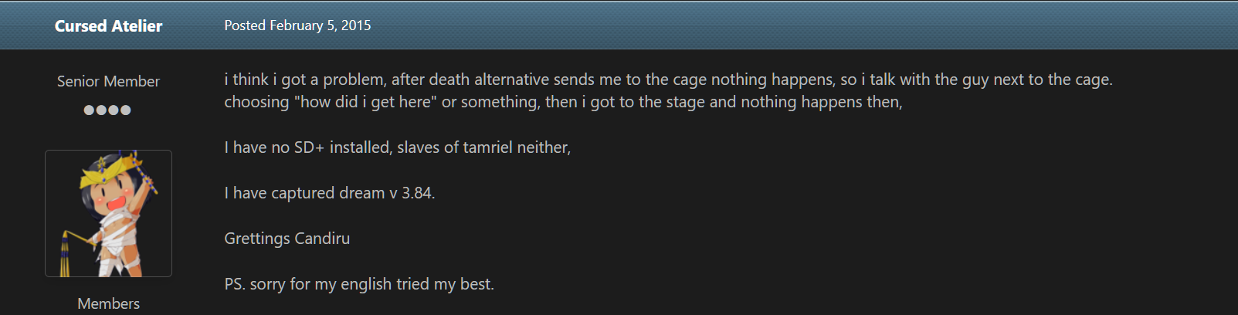Viewport: 1238px width, 315px height.
Task: Click the phrase 'slaves of tamriel neither'
Action: click(483, 147)
